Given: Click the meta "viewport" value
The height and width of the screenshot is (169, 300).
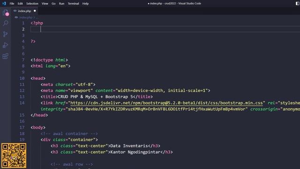Looking at the screenshot, I should click(x=80, y=91).
